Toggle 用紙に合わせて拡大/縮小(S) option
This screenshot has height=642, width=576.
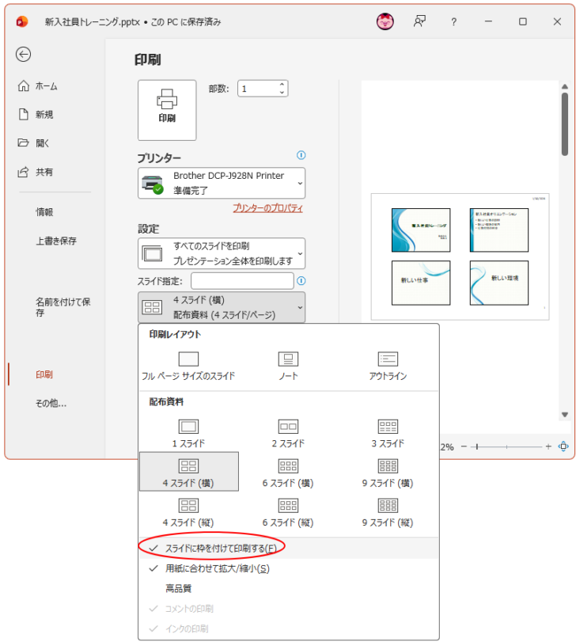(289, 568)
